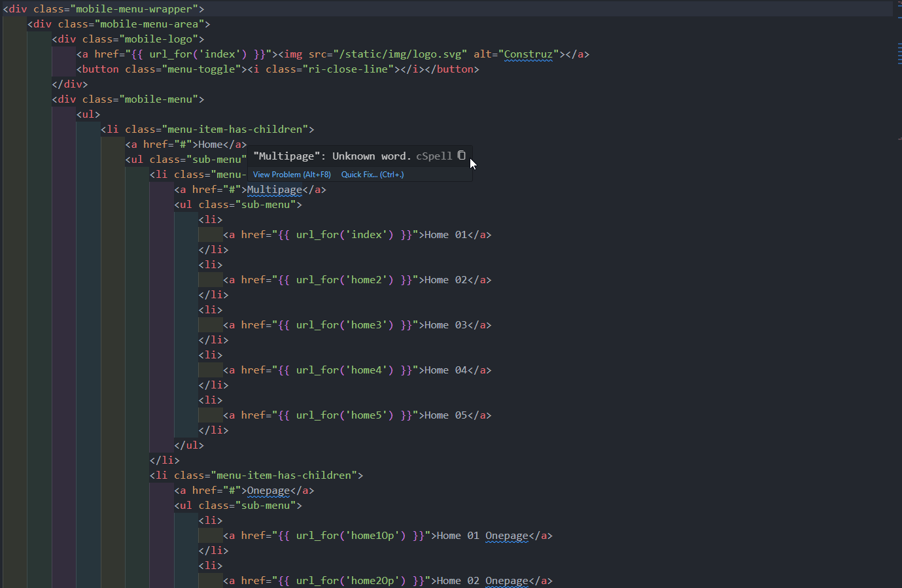Viewport: 902px width, 588px height.
Task: Click the menu-item-has-children class above the Home link
Action: click(235, 130)
